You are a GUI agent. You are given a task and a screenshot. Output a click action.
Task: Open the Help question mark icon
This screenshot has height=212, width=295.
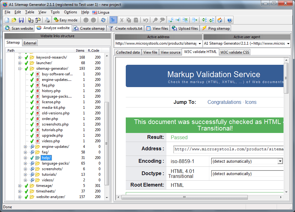[x=229, y=20]
